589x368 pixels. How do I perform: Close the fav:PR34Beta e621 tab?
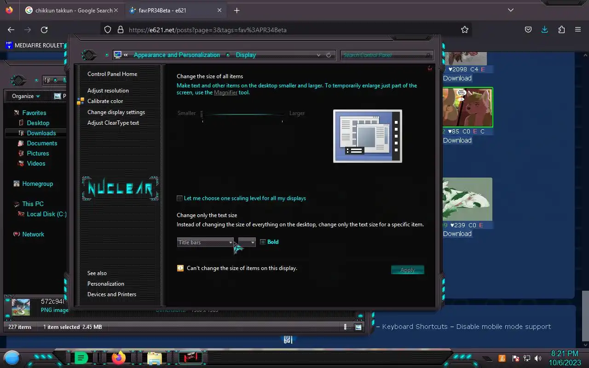tap(219, 10)
